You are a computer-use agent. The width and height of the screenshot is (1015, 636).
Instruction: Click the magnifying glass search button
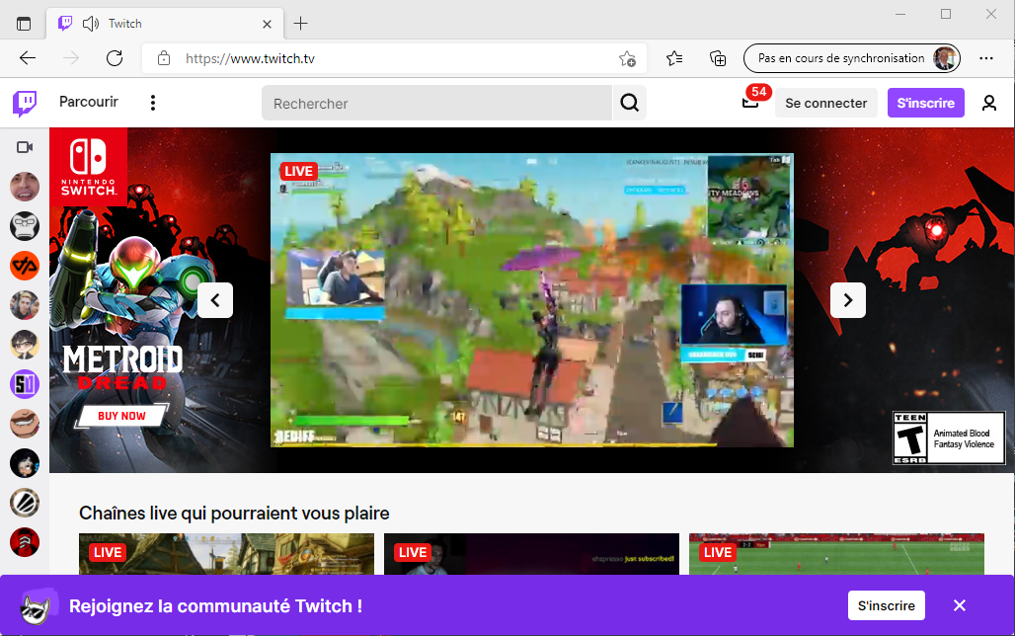click(629, 103)
